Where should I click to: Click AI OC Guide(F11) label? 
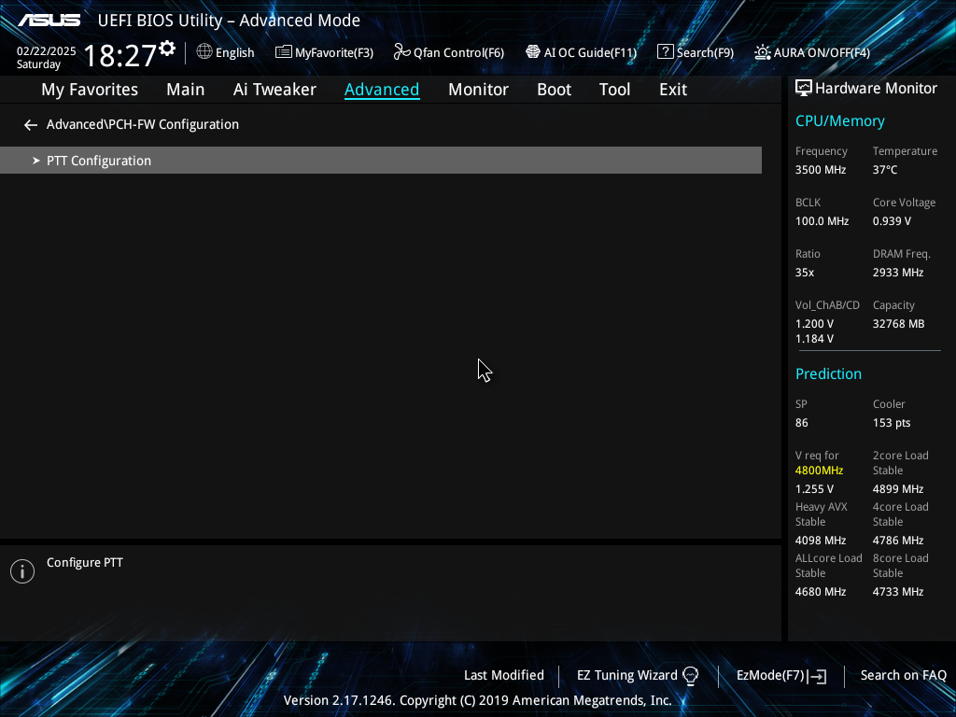[590, 53]
